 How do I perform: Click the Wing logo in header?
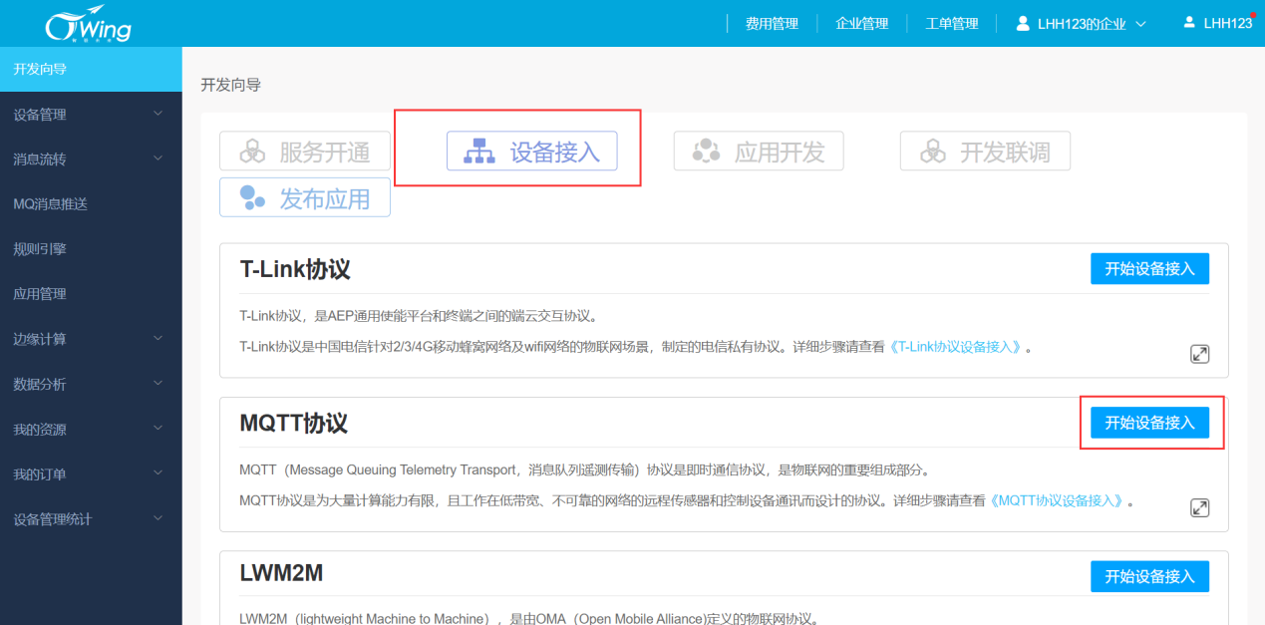tap(88, 24)
